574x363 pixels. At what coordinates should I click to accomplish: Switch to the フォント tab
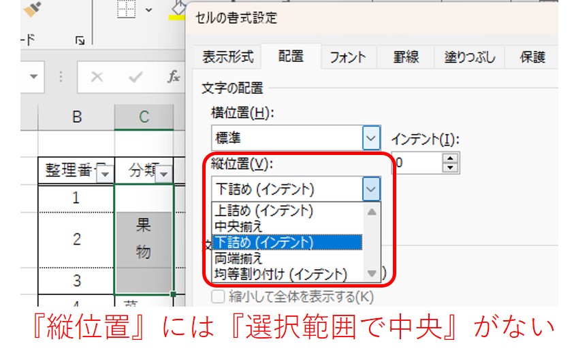coord(347,57)
